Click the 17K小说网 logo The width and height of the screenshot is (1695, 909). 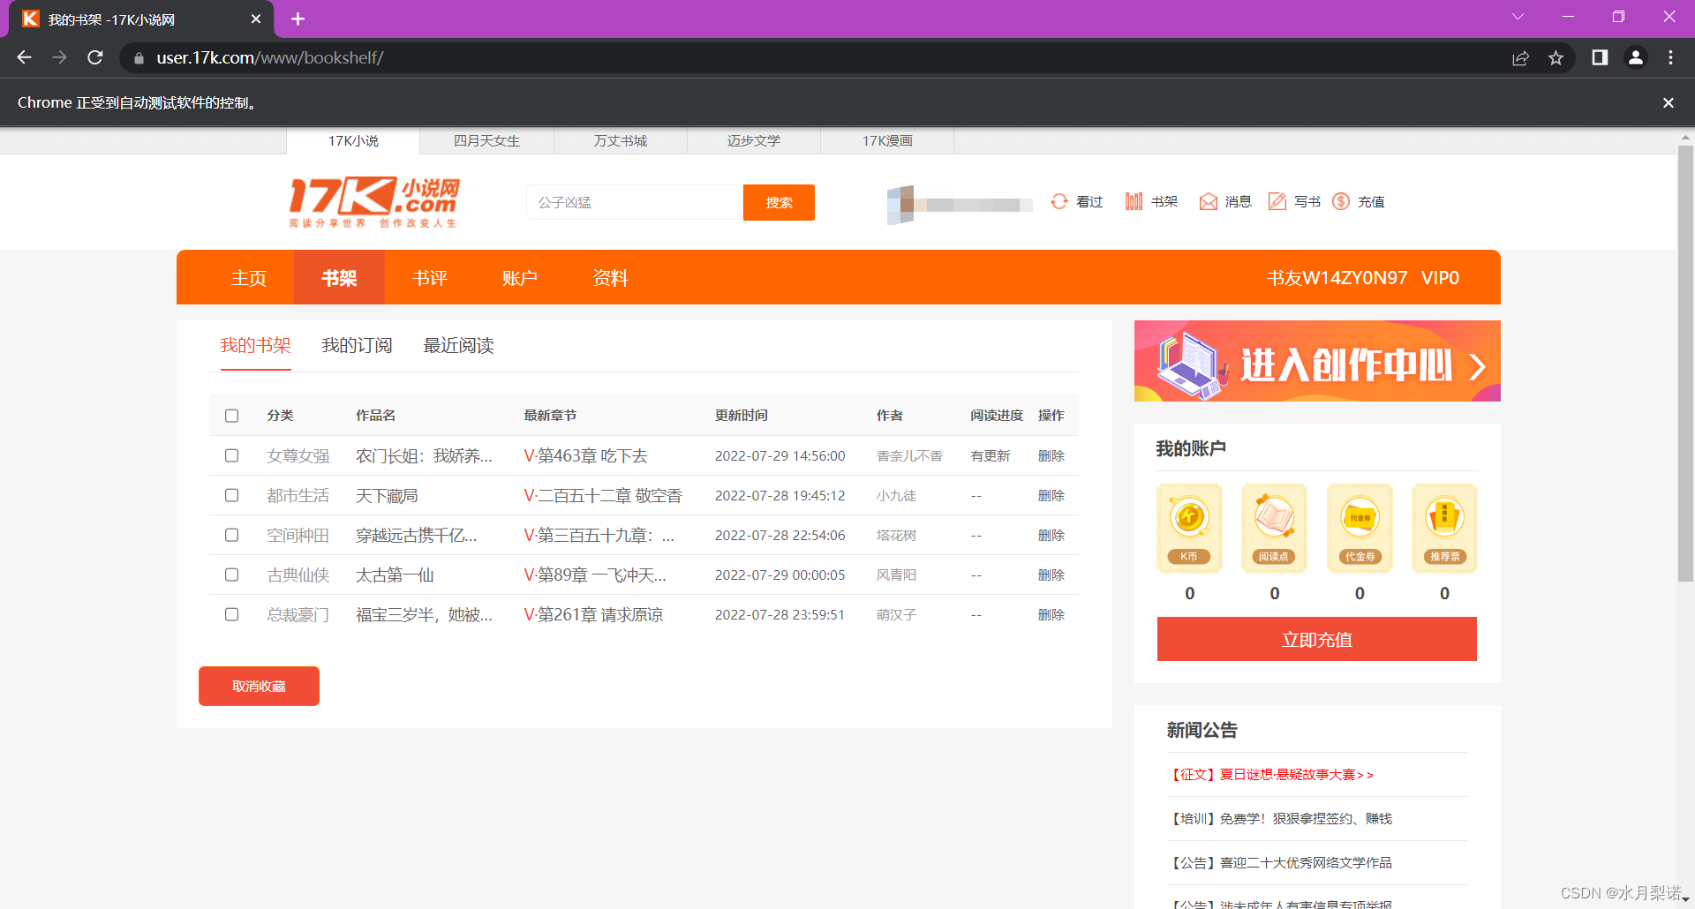374,202
